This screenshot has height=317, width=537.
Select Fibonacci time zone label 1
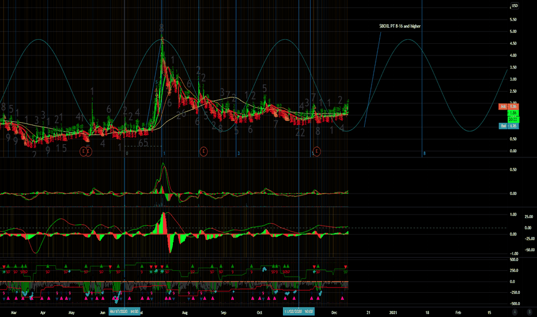tap(164, 153)
